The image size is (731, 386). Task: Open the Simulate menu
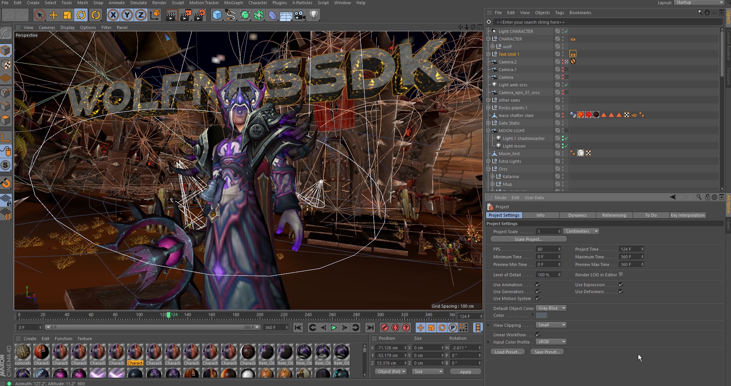point(139,3)
